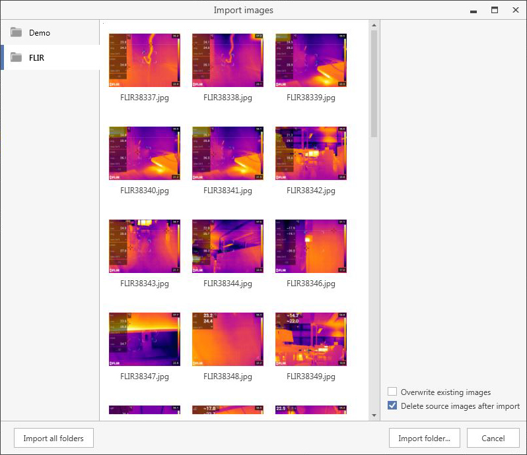Click the vertical scrollbar thumb
Screen dimensions: 527x455
[x=374, y=82]
